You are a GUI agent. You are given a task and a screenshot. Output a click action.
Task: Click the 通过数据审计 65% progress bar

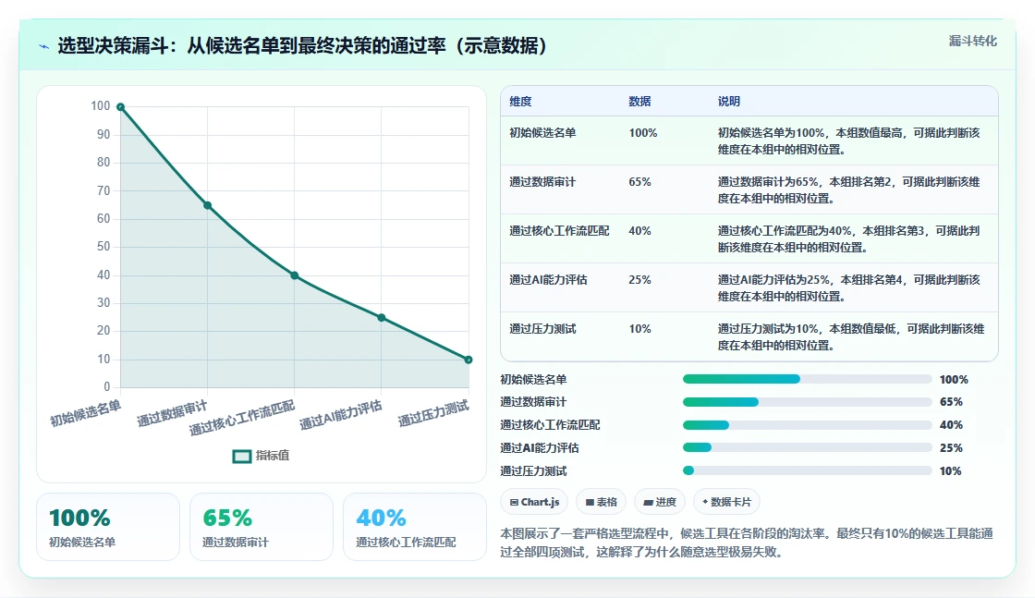[808, 402]
